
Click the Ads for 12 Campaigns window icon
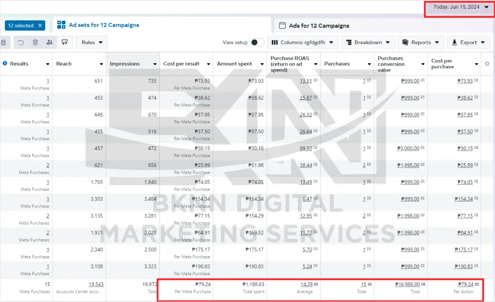(x=282, y=25)
